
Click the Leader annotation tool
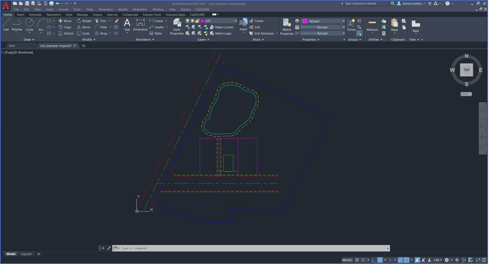[x=156, y=27]
